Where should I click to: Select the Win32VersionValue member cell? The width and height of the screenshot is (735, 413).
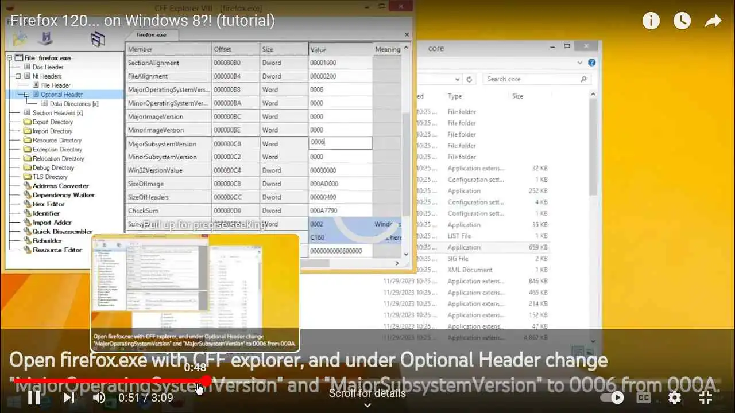pos(168,170)
